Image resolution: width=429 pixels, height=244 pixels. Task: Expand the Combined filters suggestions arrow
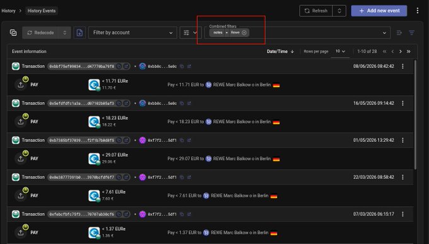[384, 33]
